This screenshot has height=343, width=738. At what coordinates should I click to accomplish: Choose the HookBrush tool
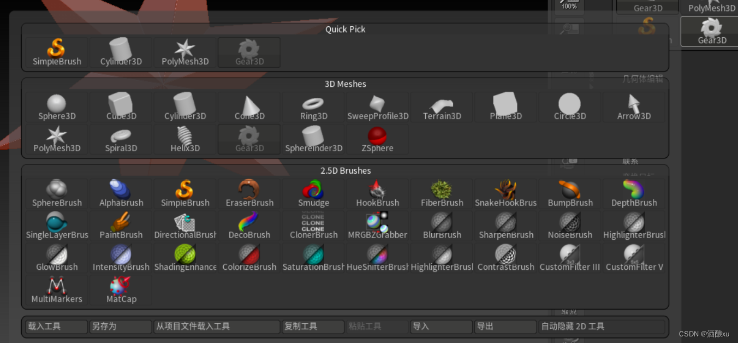(378, 194)
